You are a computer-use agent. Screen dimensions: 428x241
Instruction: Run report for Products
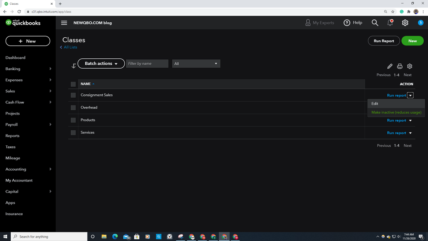coord(396,120)
